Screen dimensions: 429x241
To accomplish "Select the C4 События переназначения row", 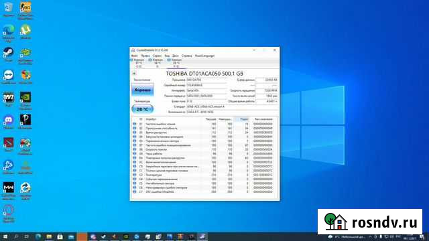I will point(202,179).
